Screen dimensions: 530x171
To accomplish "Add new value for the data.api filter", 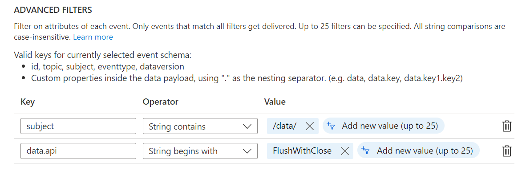I will coord(418,151).
